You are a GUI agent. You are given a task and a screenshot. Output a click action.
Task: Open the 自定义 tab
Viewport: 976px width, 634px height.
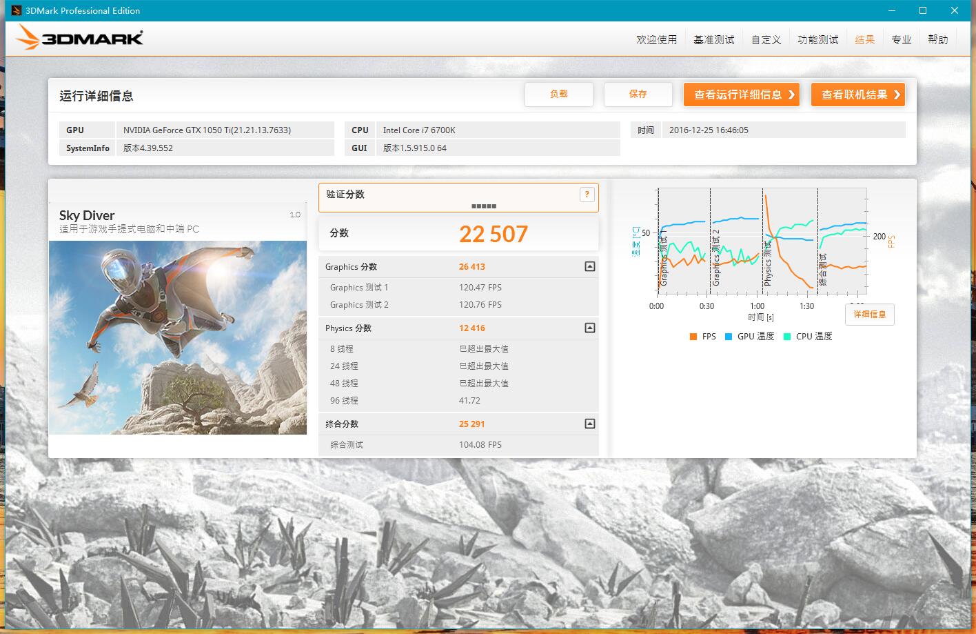[765, 39]
